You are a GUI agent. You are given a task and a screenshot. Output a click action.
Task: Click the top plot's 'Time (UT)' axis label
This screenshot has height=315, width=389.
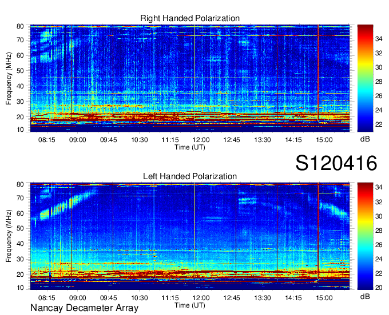[190, 147]
